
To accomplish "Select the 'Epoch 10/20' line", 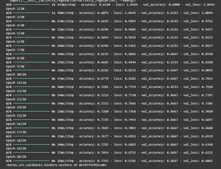I will [x=16, y=75].
